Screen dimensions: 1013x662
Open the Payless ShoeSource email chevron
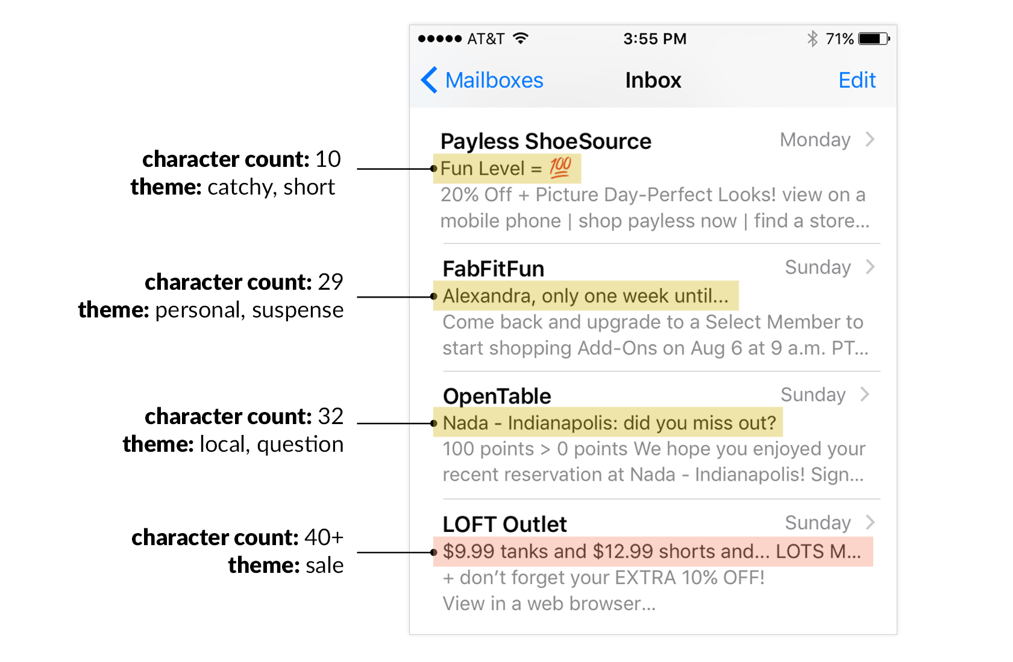click(870, 139)
